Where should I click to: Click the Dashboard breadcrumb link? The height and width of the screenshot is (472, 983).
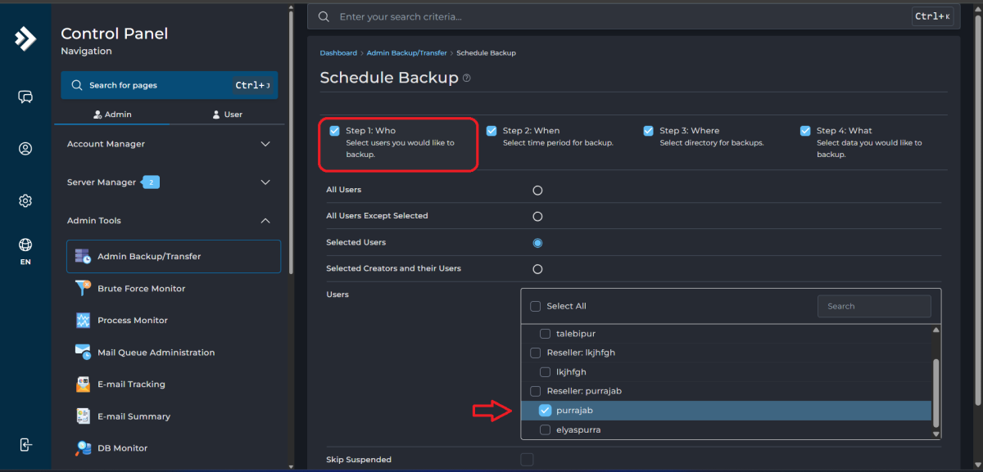point(338,53)
